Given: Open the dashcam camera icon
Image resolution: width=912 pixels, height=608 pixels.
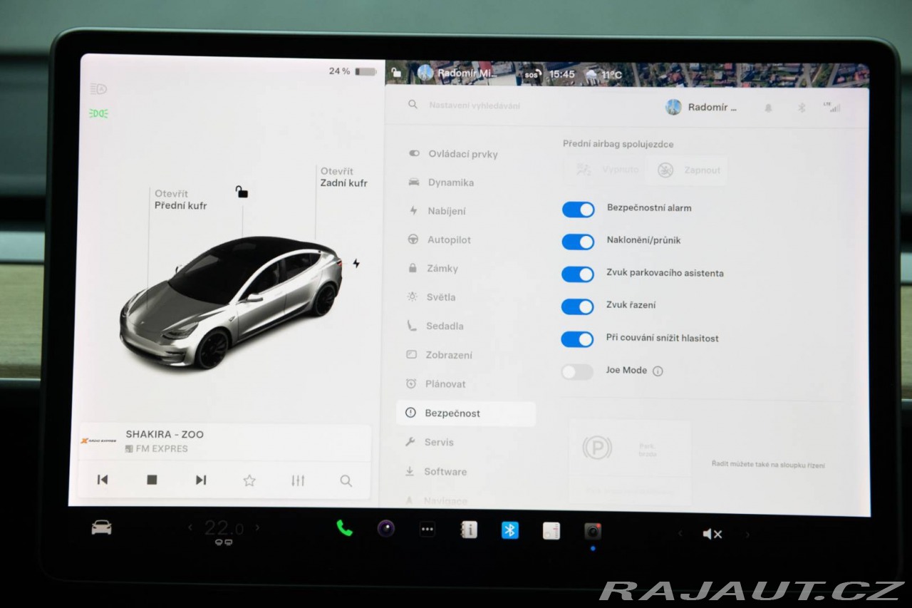Looking at the screenshot, I should [593, 532].
